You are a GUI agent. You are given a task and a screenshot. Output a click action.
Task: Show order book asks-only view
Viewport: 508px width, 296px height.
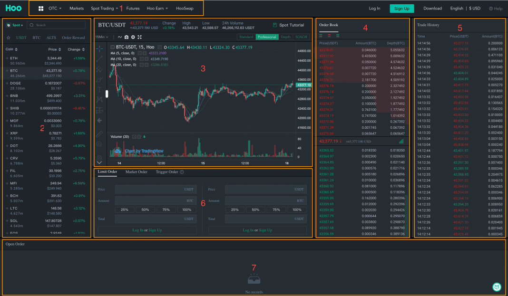(329, 36)
